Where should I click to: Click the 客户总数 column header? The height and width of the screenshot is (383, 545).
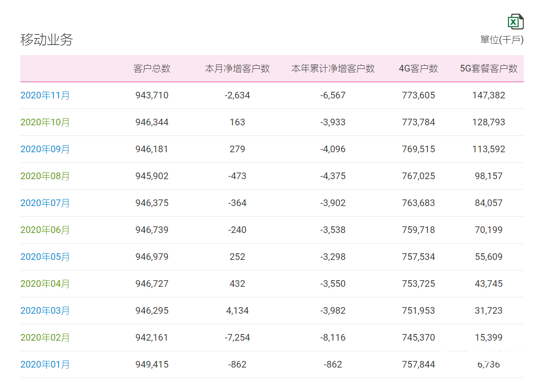coord(152,68)
